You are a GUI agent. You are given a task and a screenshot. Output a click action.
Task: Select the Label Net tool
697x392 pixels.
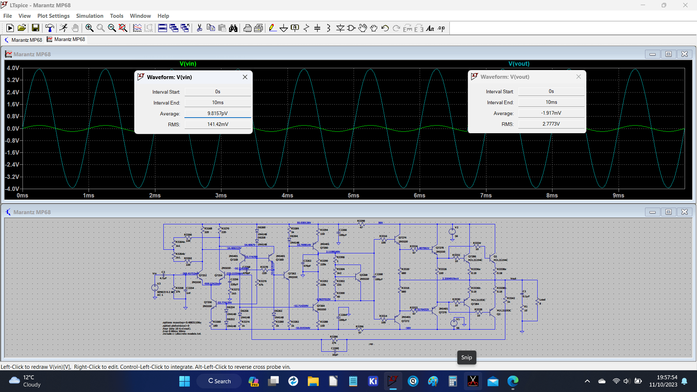click(x=295, y=28)
